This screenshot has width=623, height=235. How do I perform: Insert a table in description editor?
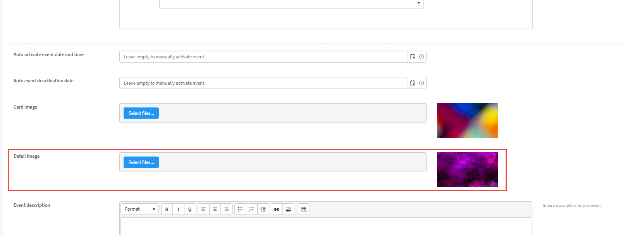tap(304, 209)
